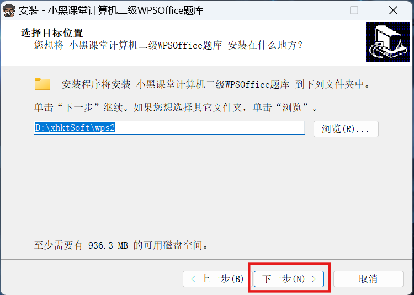Click the 936.3 MB disk space notice
The height and width of the screenshot is (295, 414).
pyautogui.click(x=121, y=245)
